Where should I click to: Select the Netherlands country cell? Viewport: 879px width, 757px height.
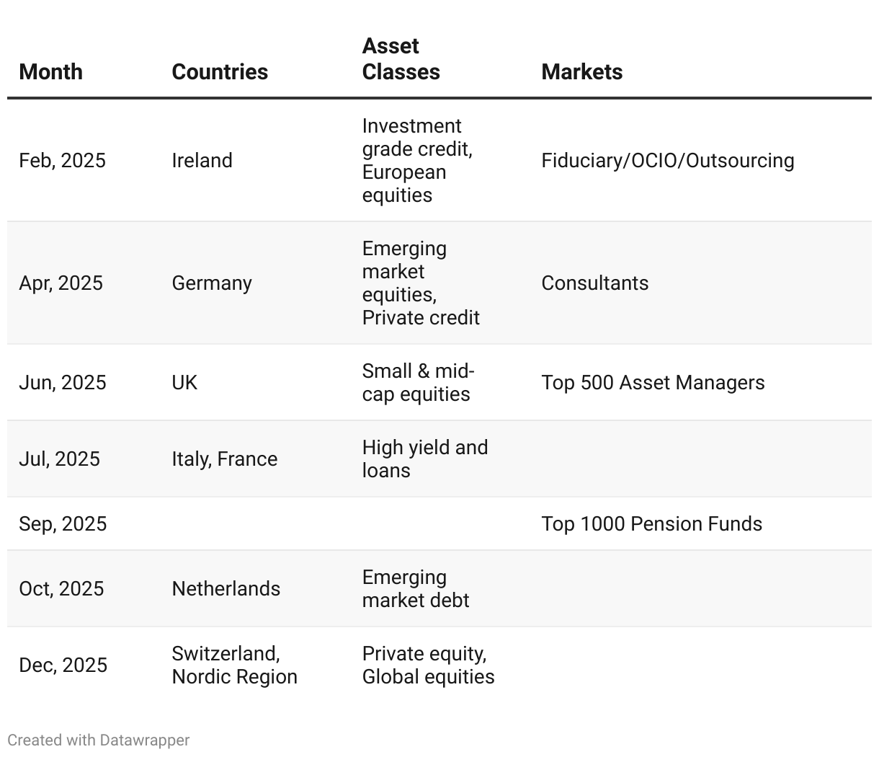pos(226,589)
